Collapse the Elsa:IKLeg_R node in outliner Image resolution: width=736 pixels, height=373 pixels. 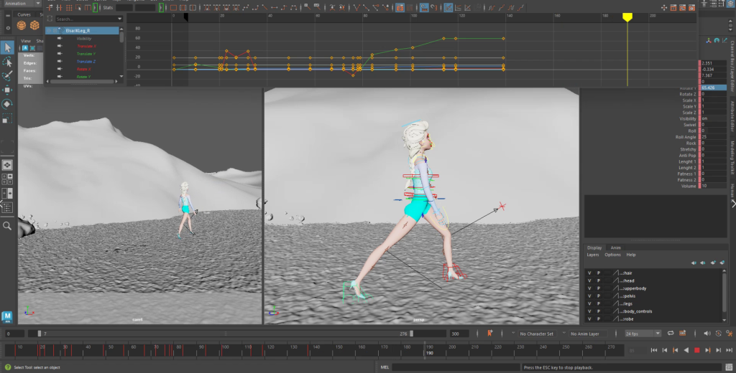click(x=48, y=30)
